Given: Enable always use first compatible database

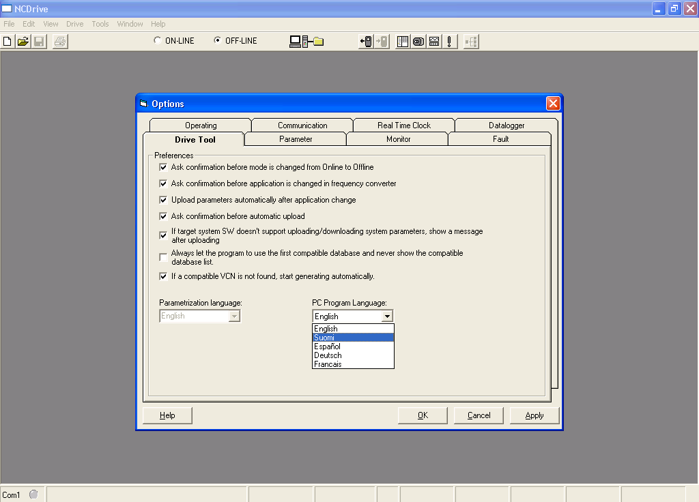Looking at the screenshot, I should (163, 257).
